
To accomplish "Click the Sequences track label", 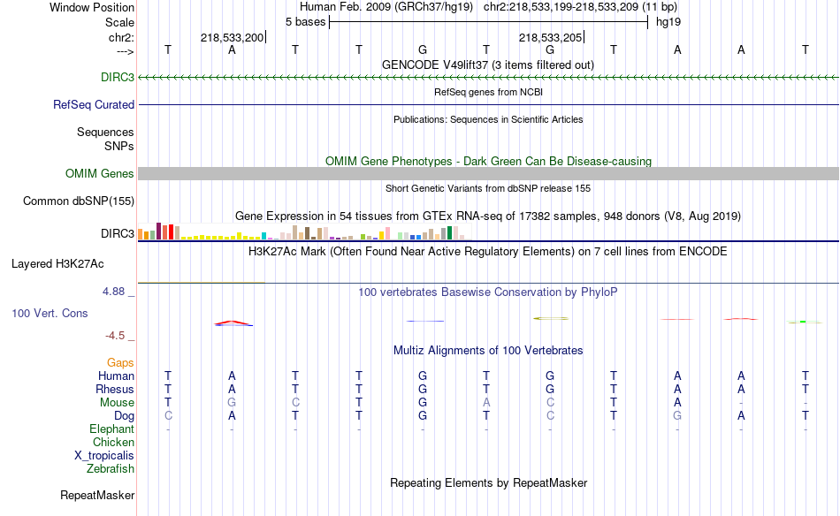I will (105, 132).
